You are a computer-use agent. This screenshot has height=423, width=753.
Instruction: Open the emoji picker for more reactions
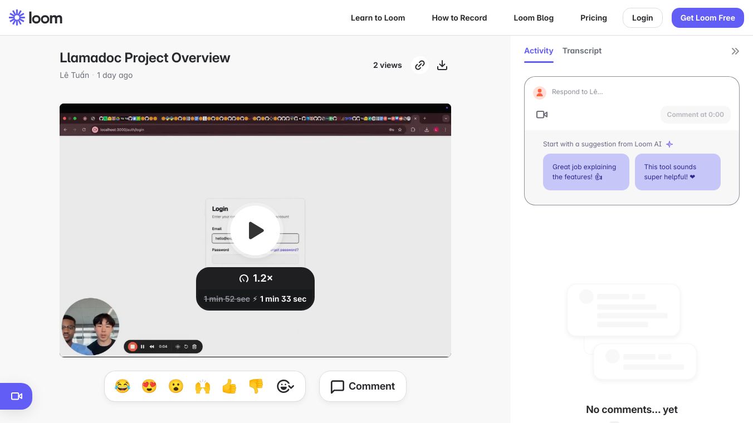click(285, 386)
